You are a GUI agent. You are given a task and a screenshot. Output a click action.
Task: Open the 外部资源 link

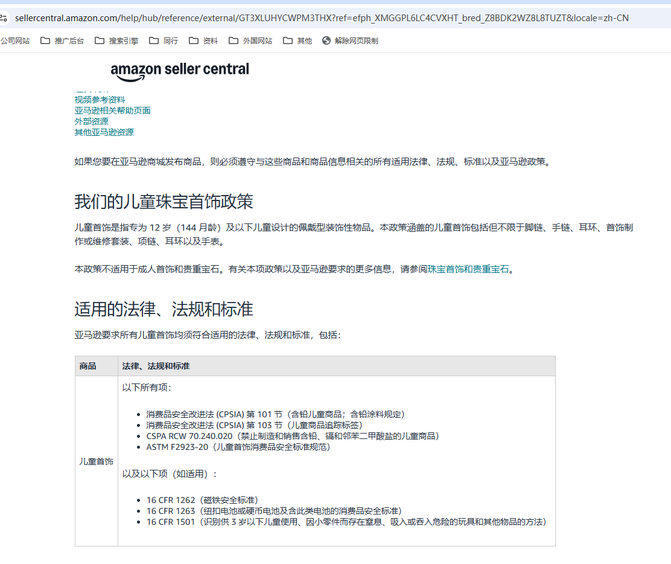[x=92, y=121]
